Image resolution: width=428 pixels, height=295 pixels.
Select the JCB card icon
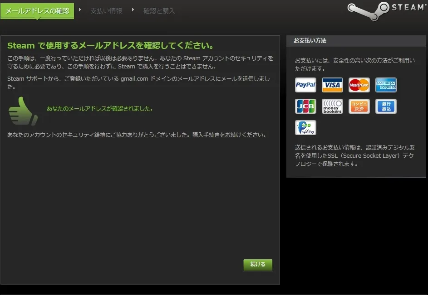pos(305,106)
